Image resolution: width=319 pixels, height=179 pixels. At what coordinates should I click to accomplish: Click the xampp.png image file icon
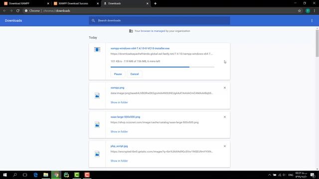97,95
